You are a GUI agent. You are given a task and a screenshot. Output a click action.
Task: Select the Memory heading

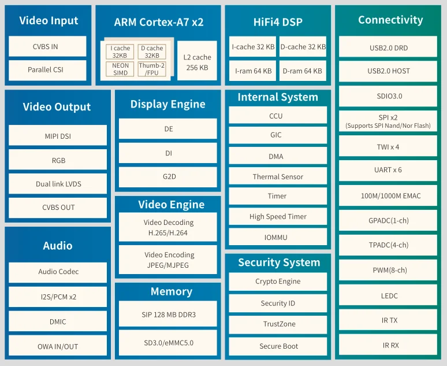[x=172, y=292]
